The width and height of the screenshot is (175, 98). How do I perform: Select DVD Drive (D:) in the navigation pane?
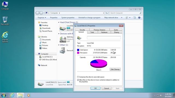(48, 60)
